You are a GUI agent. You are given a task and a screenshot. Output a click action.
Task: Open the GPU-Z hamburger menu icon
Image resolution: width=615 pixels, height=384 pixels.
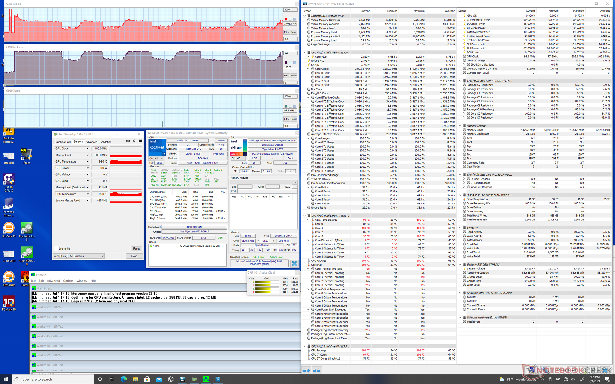[140, 141]
